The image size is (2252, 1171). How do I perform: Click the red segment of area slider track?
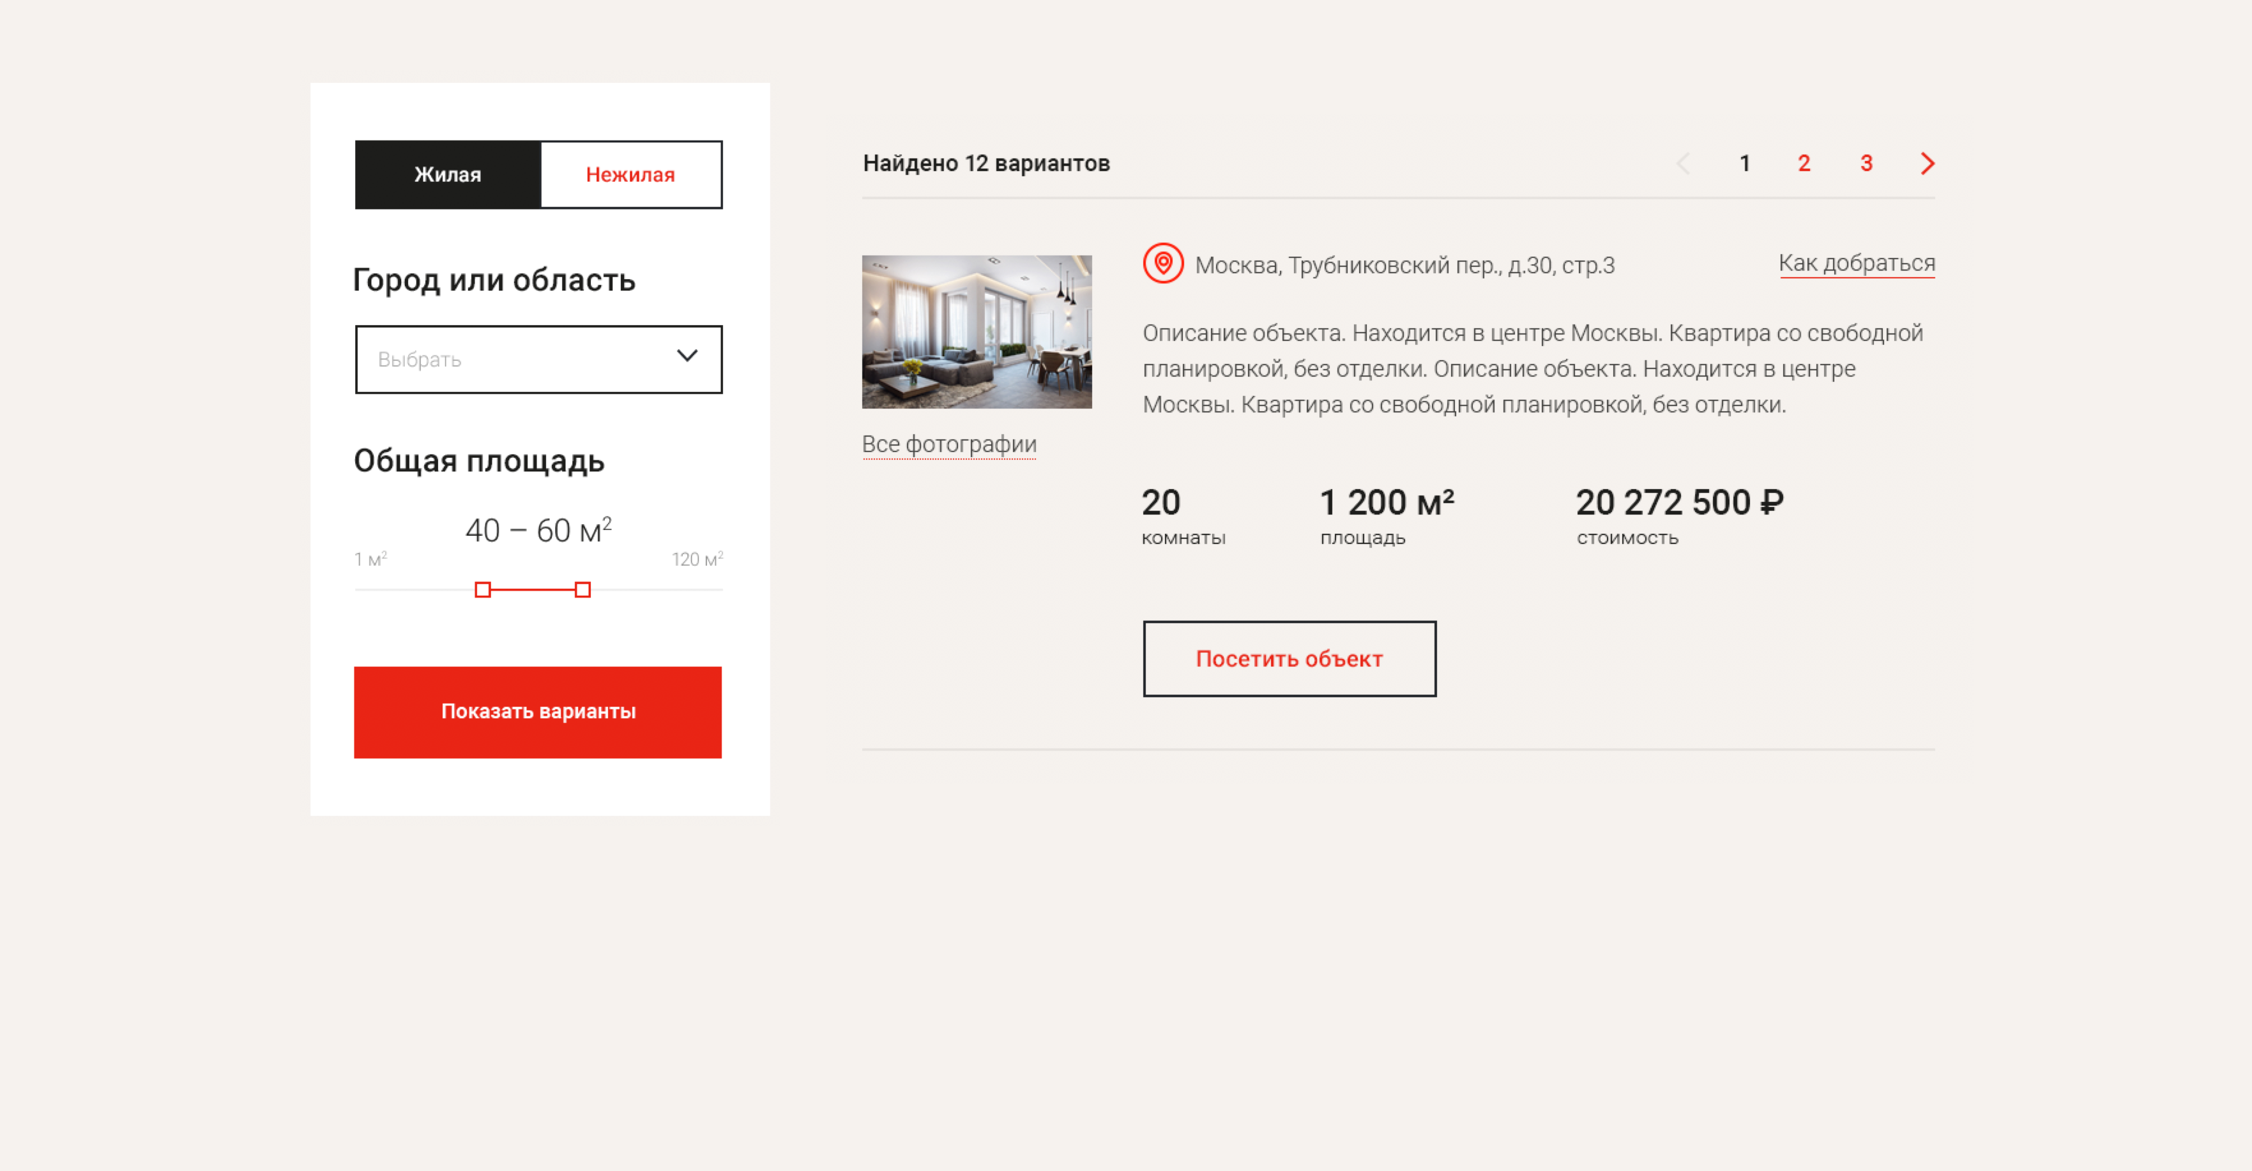click(x=533, y=590)
